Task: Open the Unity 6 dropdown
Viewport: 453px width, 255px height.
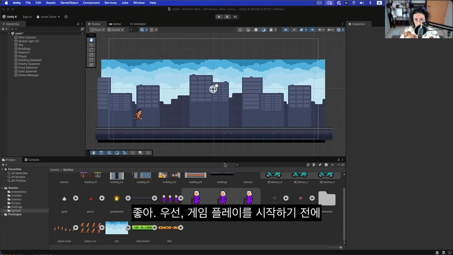Action: click(10, 17)
